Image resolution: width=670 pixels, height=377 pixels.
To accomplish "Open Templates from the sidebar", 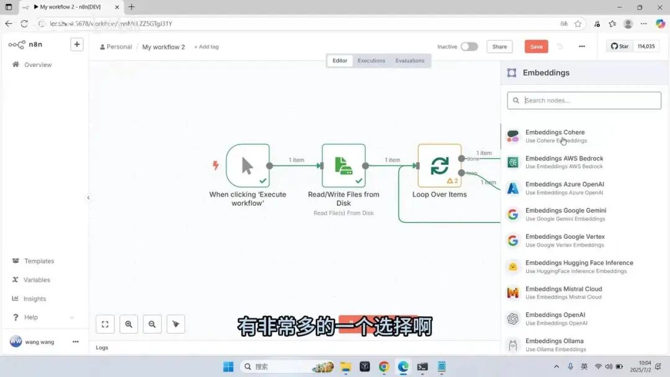I will click(39, 261).
